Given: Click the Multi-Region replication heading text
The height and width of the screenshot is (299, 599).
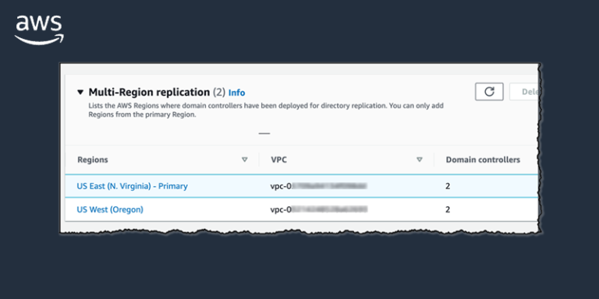Looking at the screenshot, I should pos(150,93).
